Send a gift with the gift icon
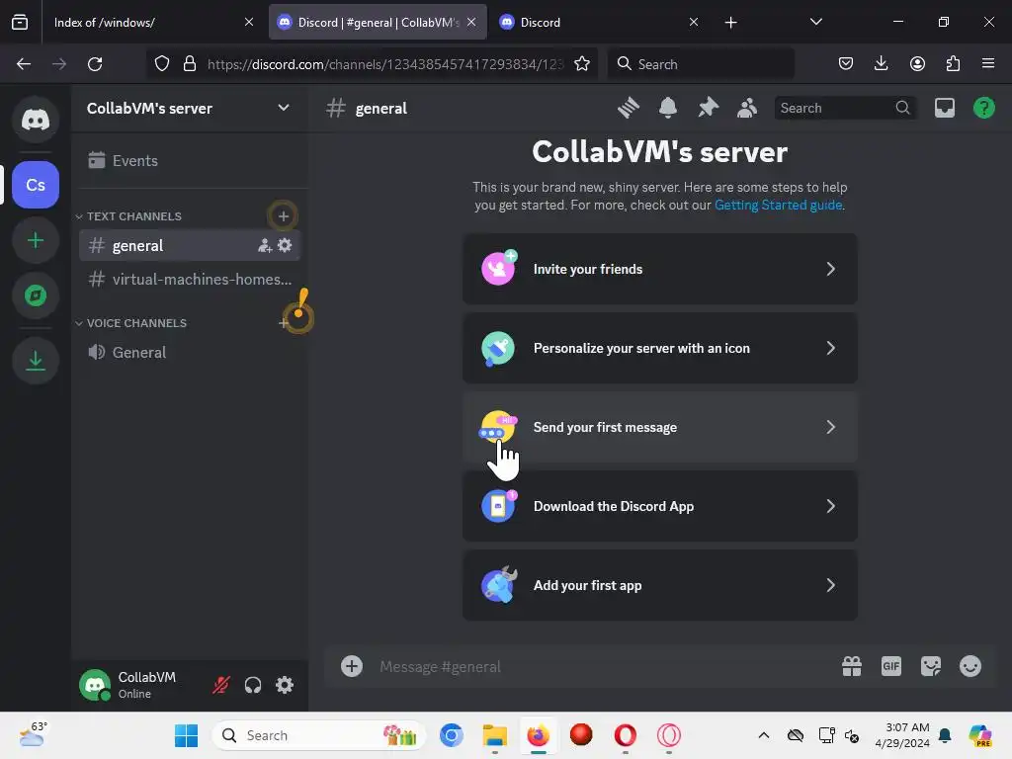 [852, 666]
